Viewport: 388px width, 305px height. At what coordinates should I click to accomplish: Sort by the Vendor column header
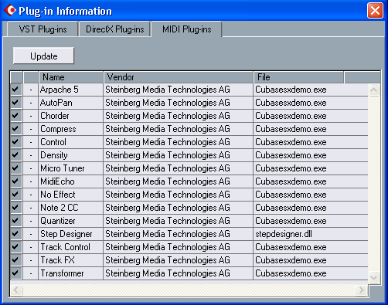tap(179, 77)
